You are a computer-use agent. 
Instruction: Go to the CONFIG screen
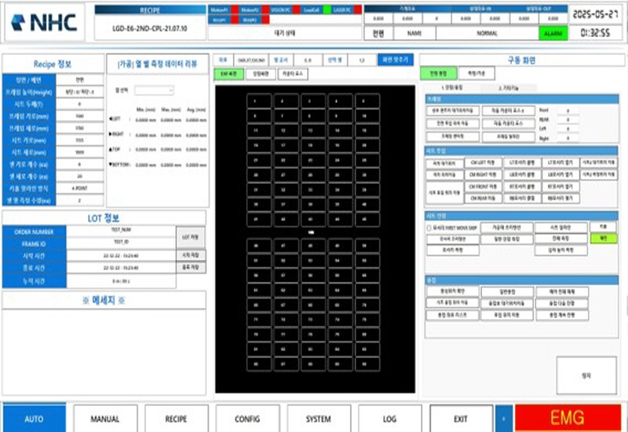click(247, 419)
